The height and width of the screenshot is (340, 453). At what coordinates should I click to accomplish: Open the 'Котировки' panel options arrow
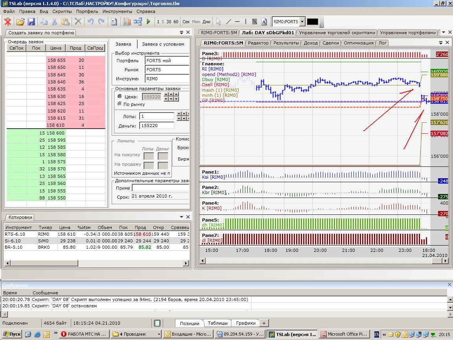182,217
